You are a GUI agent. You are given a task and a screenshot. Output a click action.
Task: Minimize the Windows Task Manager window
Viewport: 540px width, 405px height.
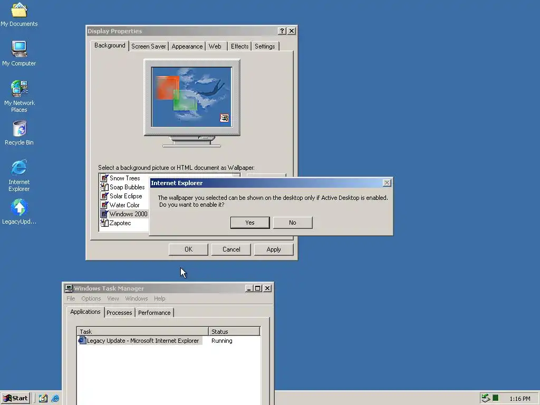[249, 288]
